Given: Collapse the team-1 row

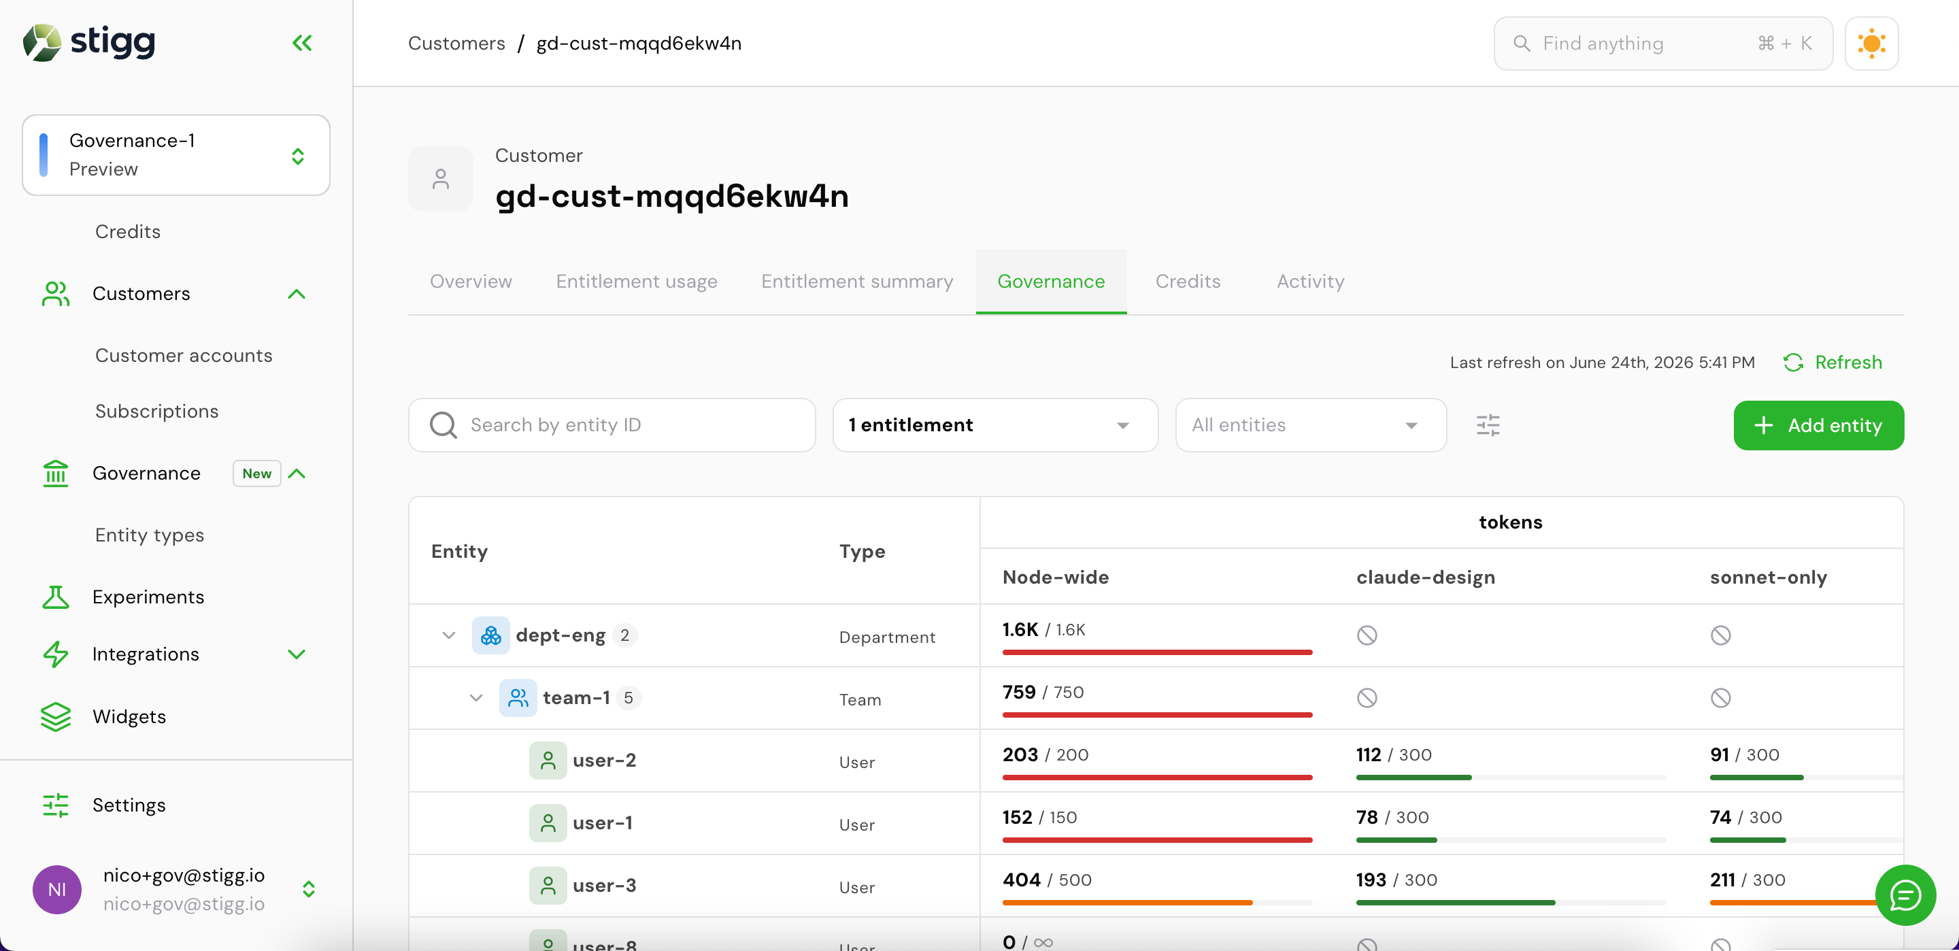Looking at the screenshot, I should click(x=476, y=698).
